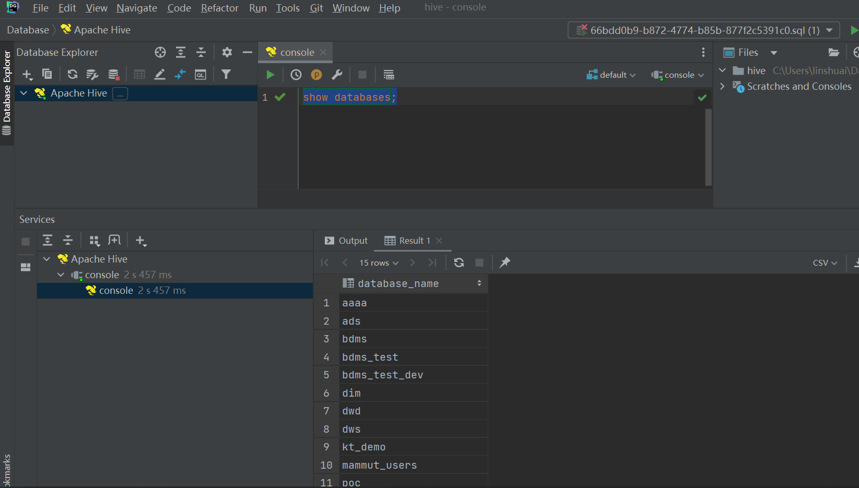Open the File menu
Image resolution: width=859 pixels, height=488 pixels.
click(40, 8)
